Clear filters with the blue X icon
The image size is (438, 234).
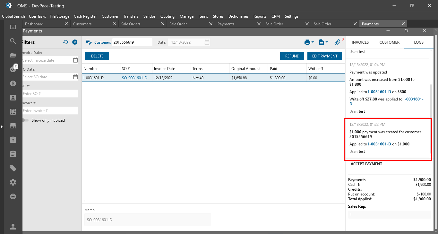pyautogui.click(x=75, y=42)
